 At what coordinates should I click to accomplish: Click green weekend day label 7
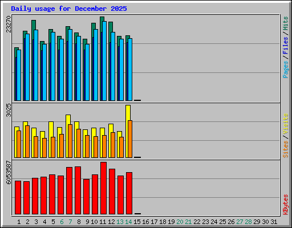coord(70,222)
